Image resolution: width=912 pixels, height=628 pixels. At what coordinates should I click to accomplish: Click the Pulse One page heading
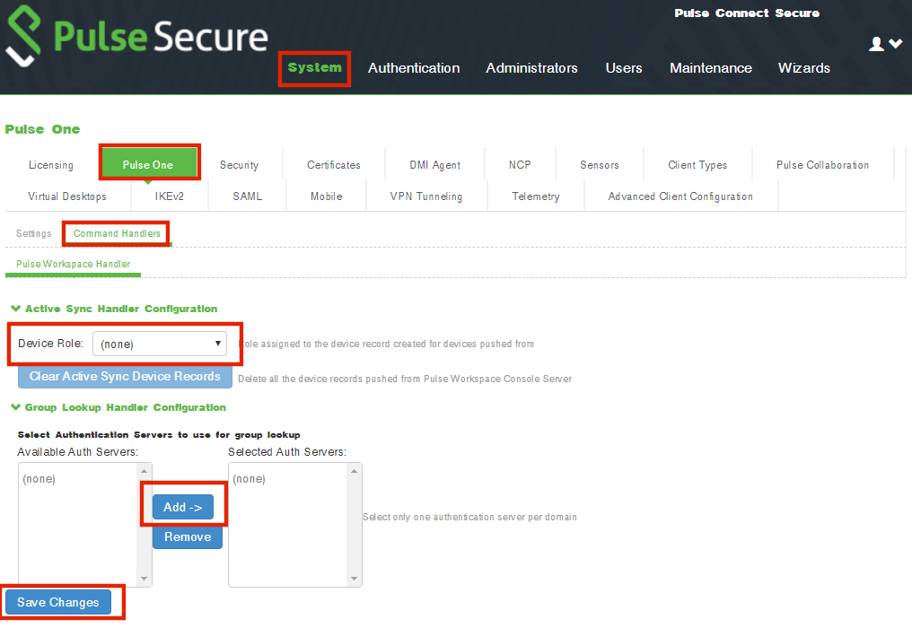click(42, 129)
